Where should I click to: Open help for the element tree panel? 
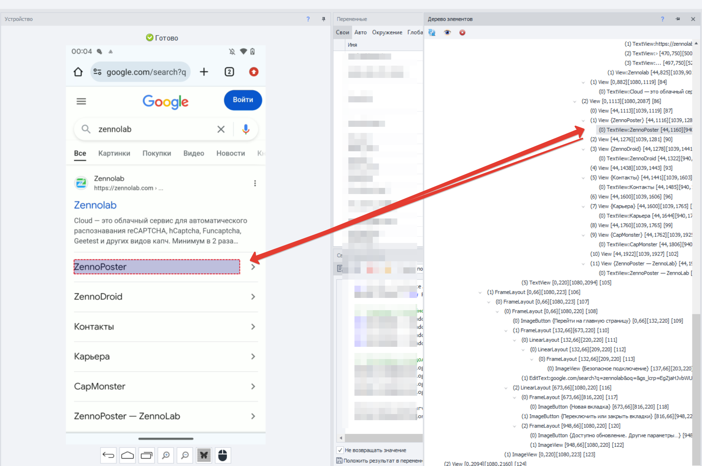(x=663, y=19)
